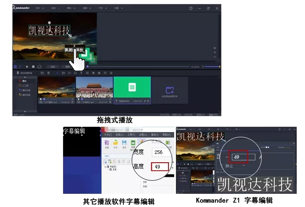The width and height of the screenshot is (305, 207).
Task: Open the 控制(C) menu in the other software
Action: tap(119, 135)
